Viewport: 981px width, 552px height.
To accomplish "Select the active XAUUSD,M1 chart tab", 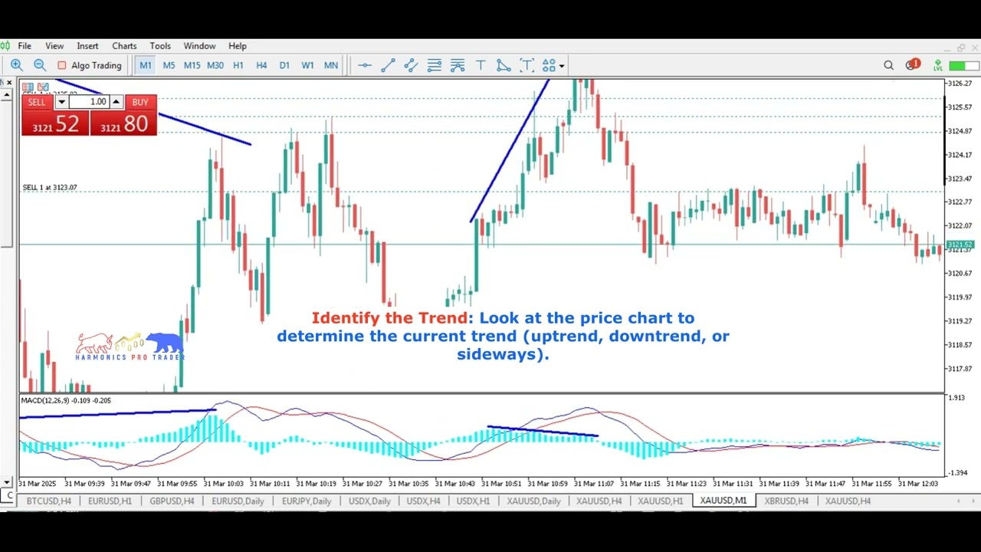I will coord(723,501).
